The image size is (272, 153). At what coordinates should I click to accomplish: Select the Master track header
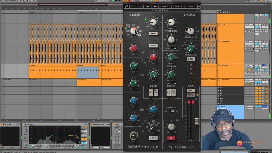coord(231,112)
